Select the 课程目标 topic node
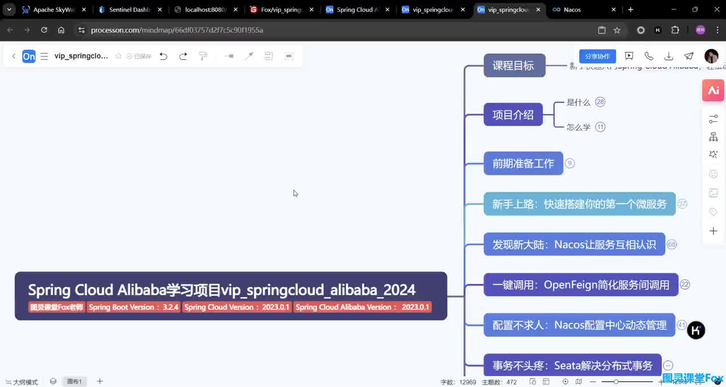This screenshot has width=726, height=387. (514, 65)
